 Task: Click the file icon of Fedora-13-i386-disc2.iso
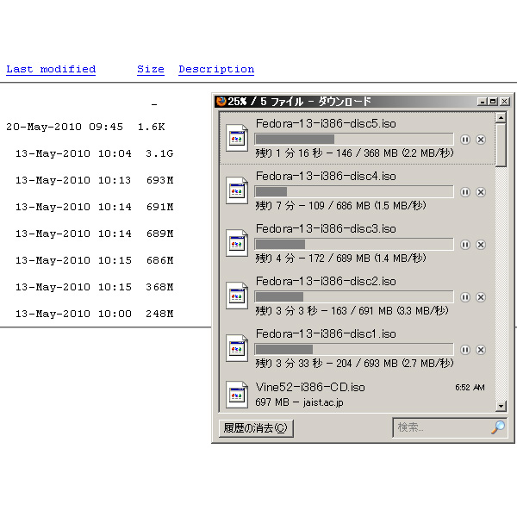[237, 296]
